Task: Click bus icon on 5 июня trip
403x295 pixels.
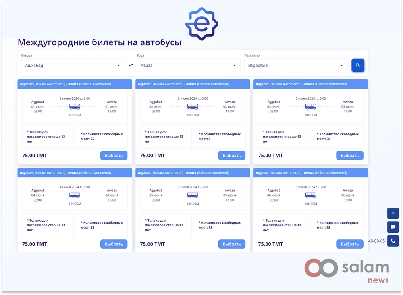Action: pyautogui.click(x=193, y=195)
